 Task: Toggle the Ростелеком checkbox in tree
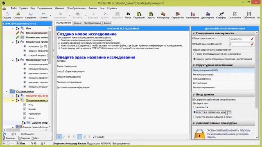pos(25,114)
